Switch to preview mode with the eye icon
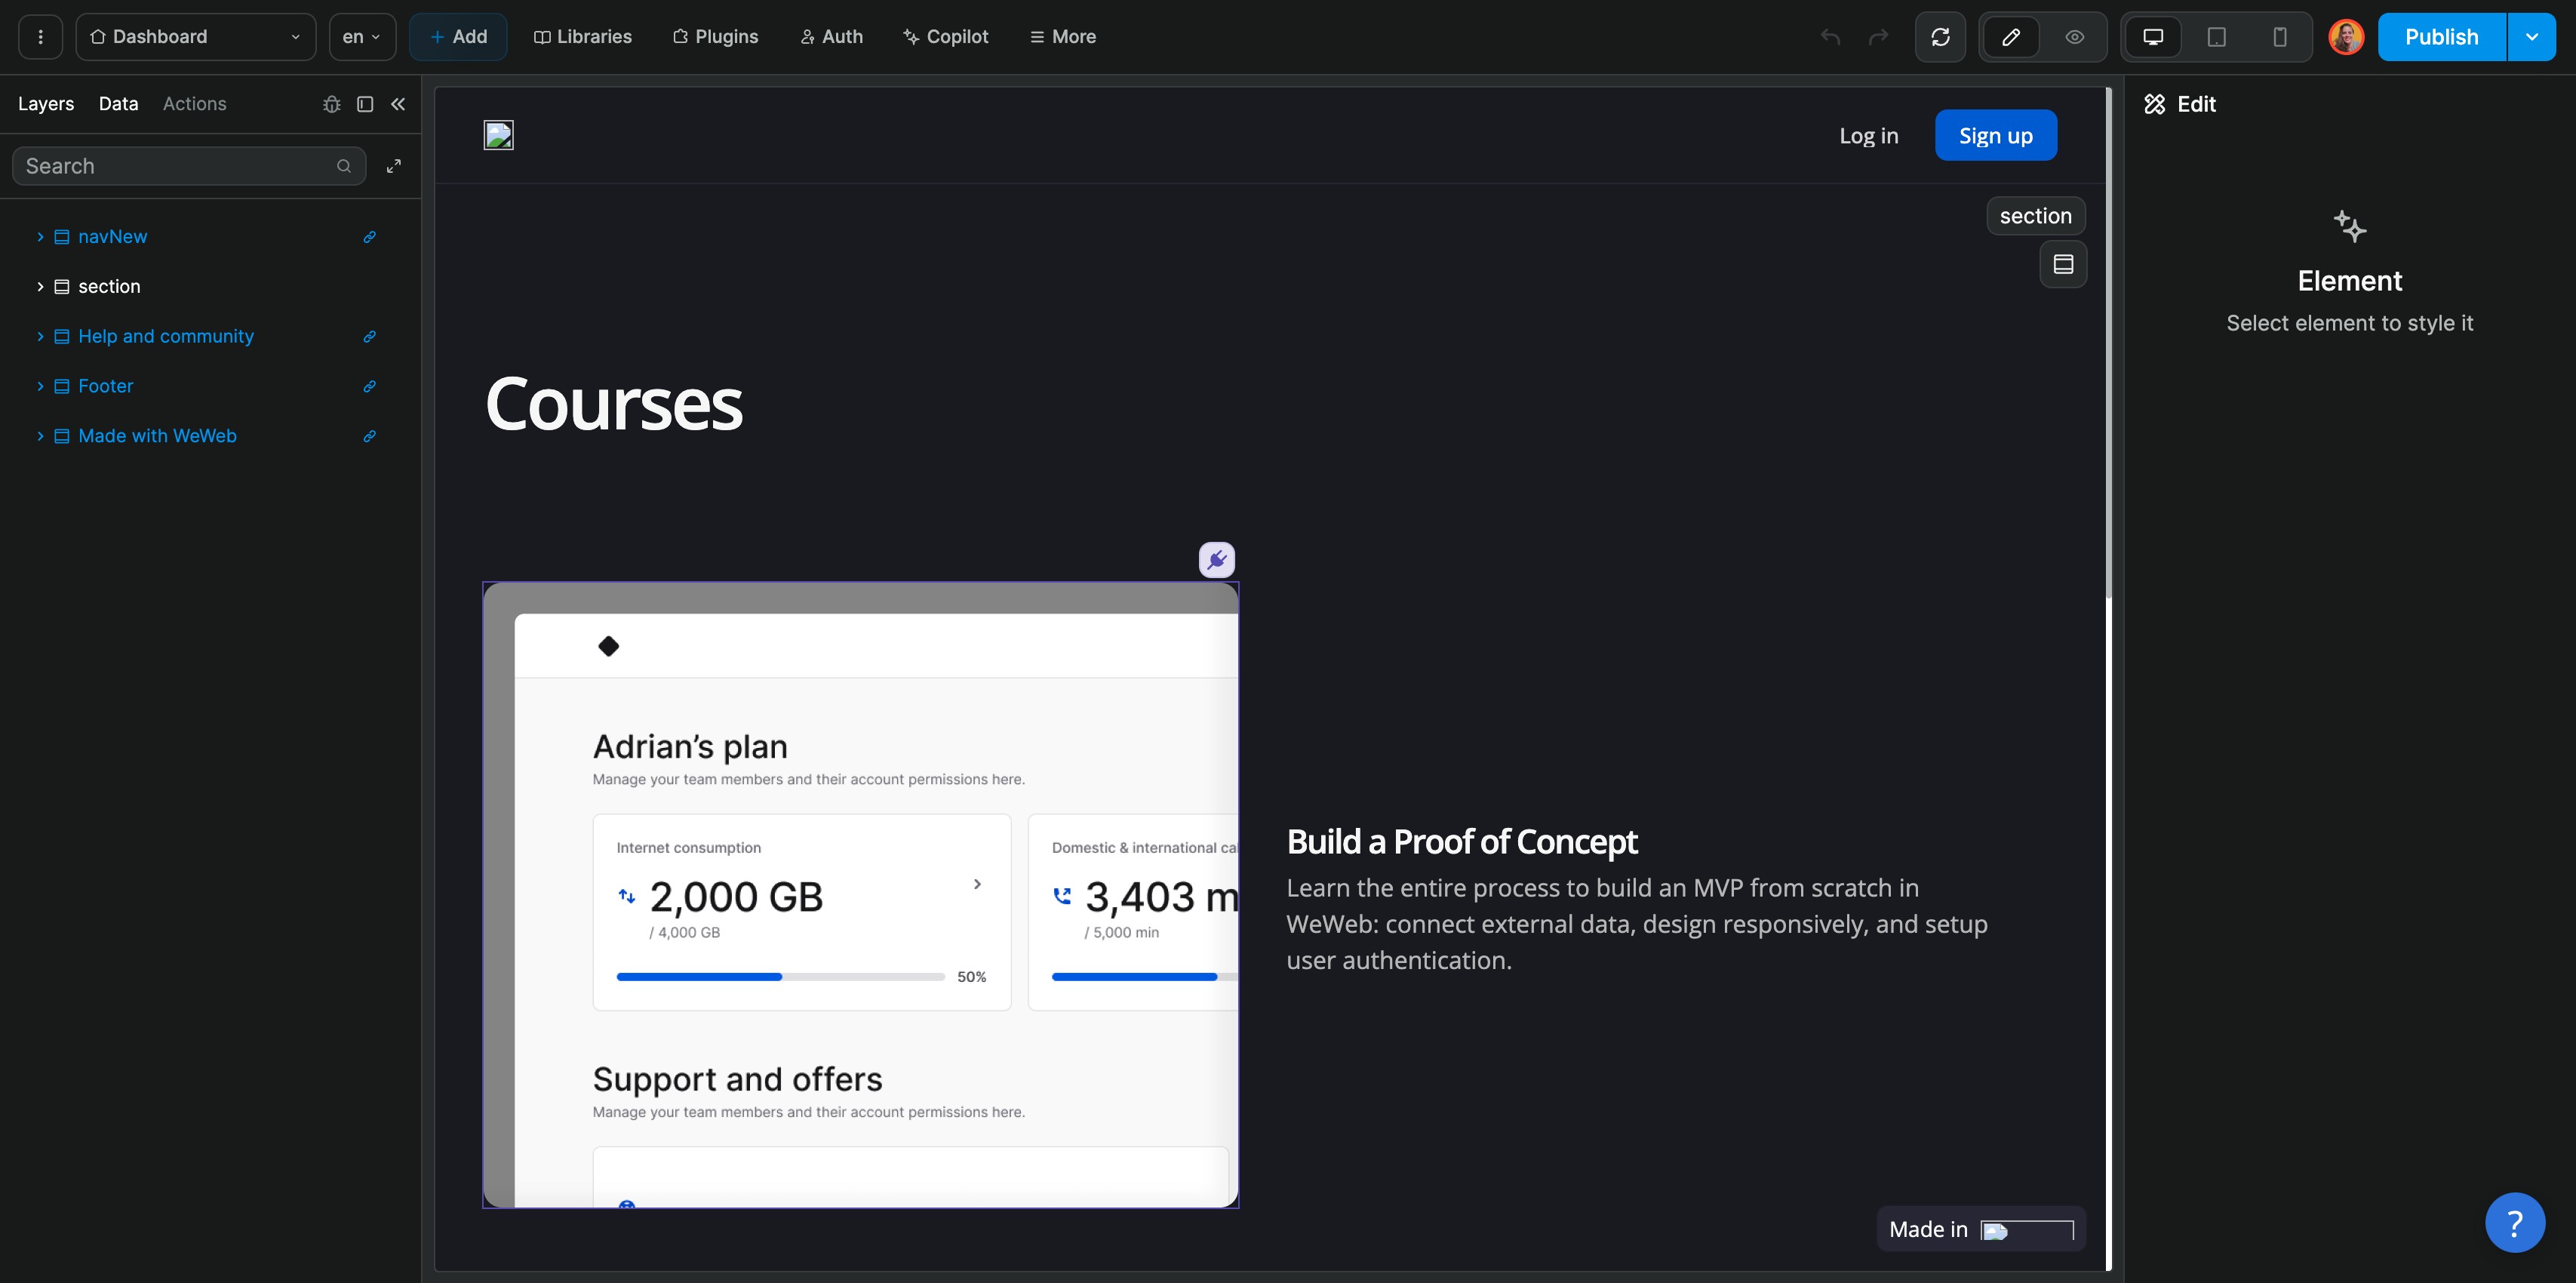Screen dimensions: 2576x1283 [x=2075, y=37]
